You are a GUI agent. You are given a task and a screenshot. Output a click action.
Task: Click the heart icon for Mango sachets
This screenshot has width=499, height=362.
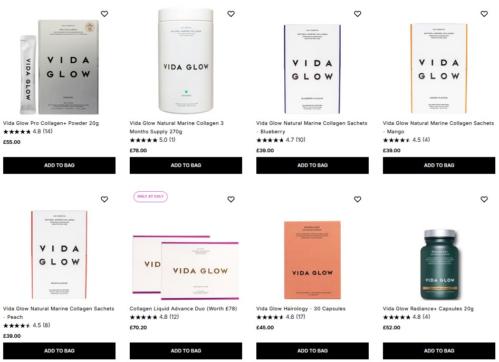484,14
